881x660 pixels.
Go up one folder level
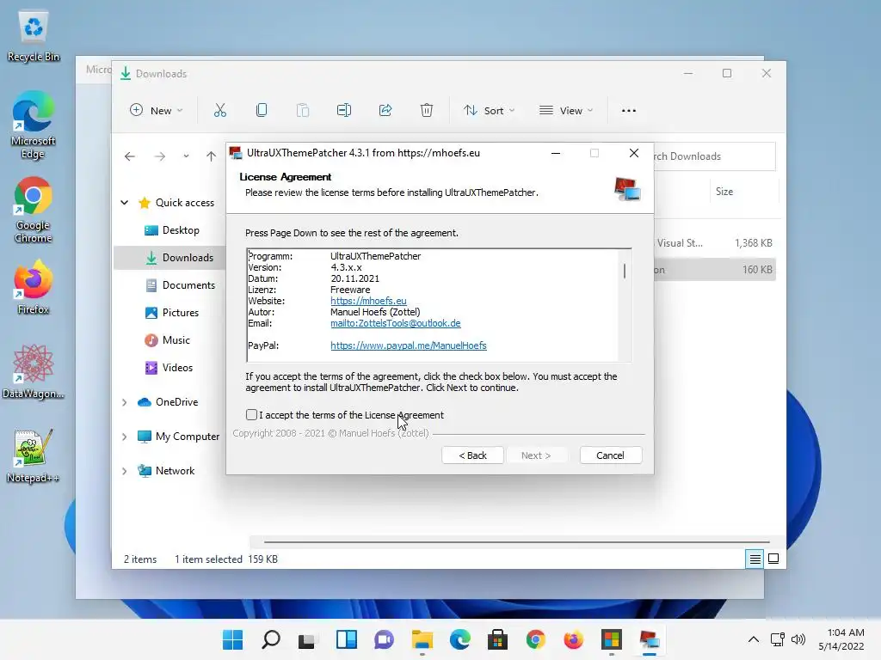211,156
